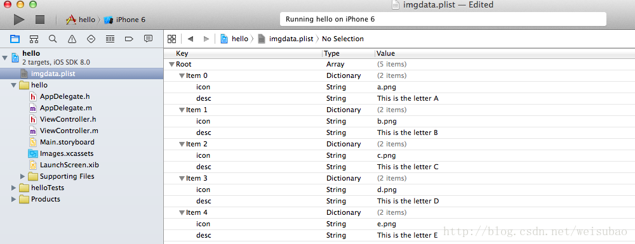Viewport: 635px width, 244px height.
Task: Open the Report navigator speech-bubble icon
Action: click(x=148, y=39)
